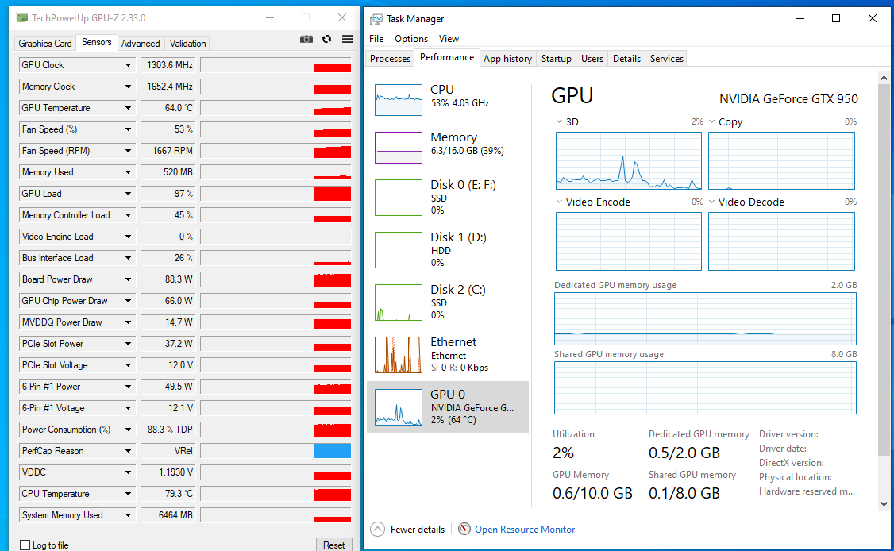The image size is (894, 551).
Task: Click the Shared GPU memory usage graph
Action: click(705, 388)
